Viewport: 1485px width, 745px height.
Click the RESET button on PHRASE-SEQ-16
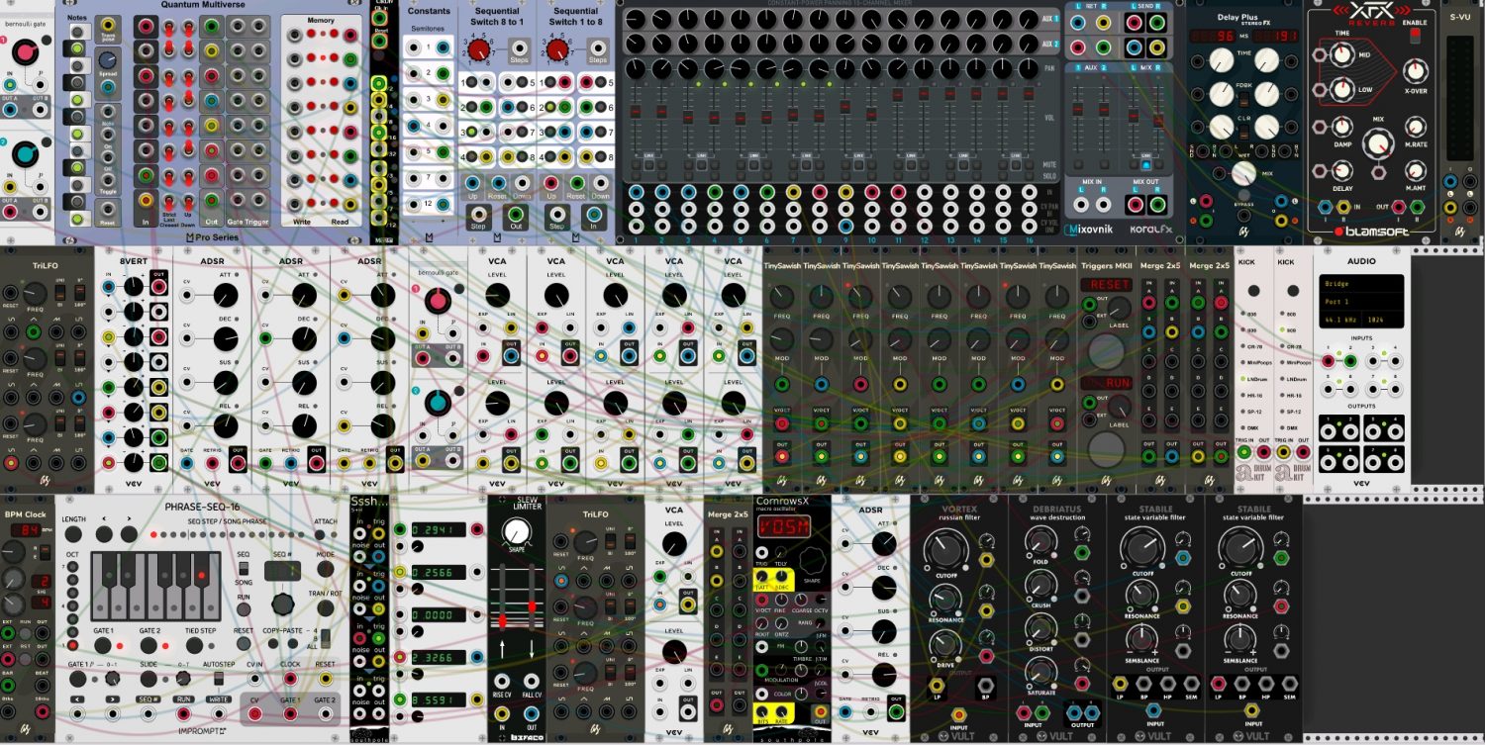click(x=244, y=645)
